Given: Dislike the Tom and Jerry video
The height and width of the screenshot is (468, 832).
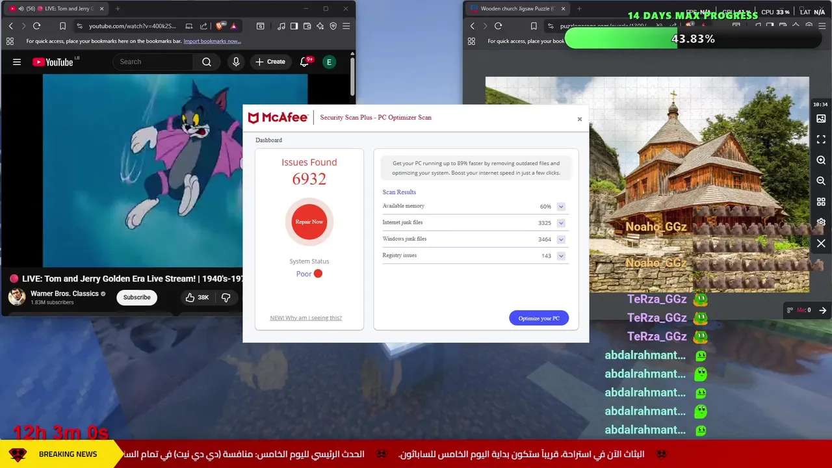Looking at the screenshot, I should tap(226, 297).
